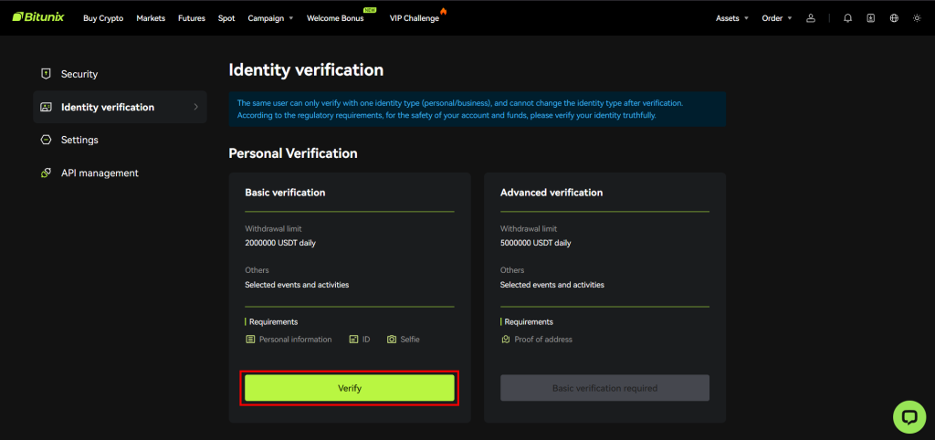Viewport: 935px width, 440px height.
Task: Toggle the light/dark theme sun icon
Action: pos(917,18)
